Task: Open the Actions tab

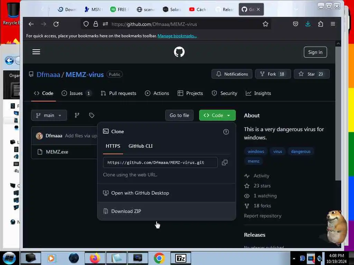Action: click(x=157, y=93)
